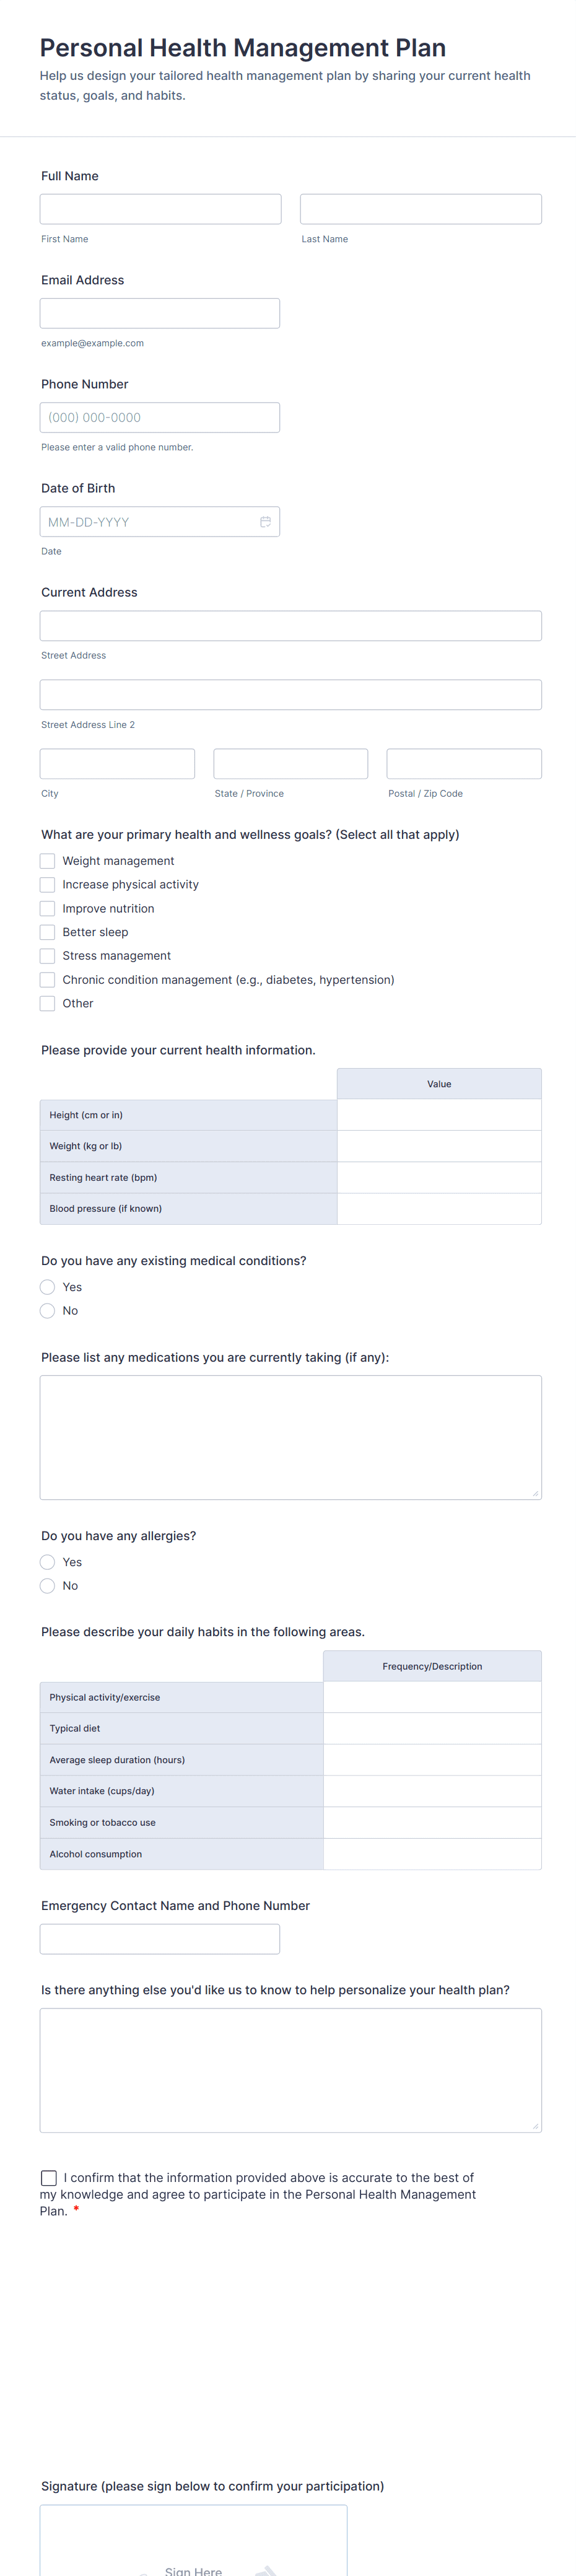Check the Better sleep option
Viewport: 576px width, 2576px height.
47,932
